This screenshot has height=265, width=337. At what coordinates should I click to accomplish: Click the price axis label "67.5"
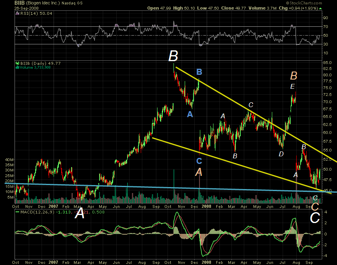pyautogui.click(x=327, y=109)
